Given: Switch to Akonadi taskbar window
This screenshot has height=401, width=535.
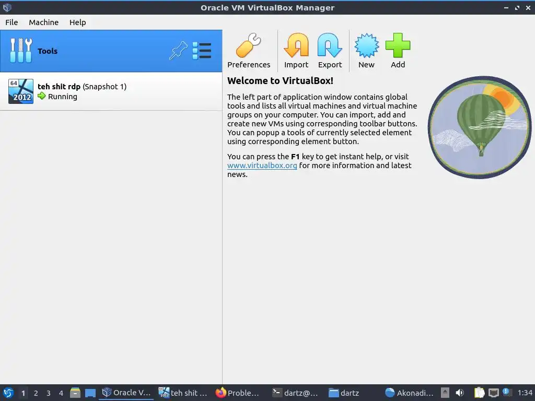Looking at the screenshot, I should 410,393.
